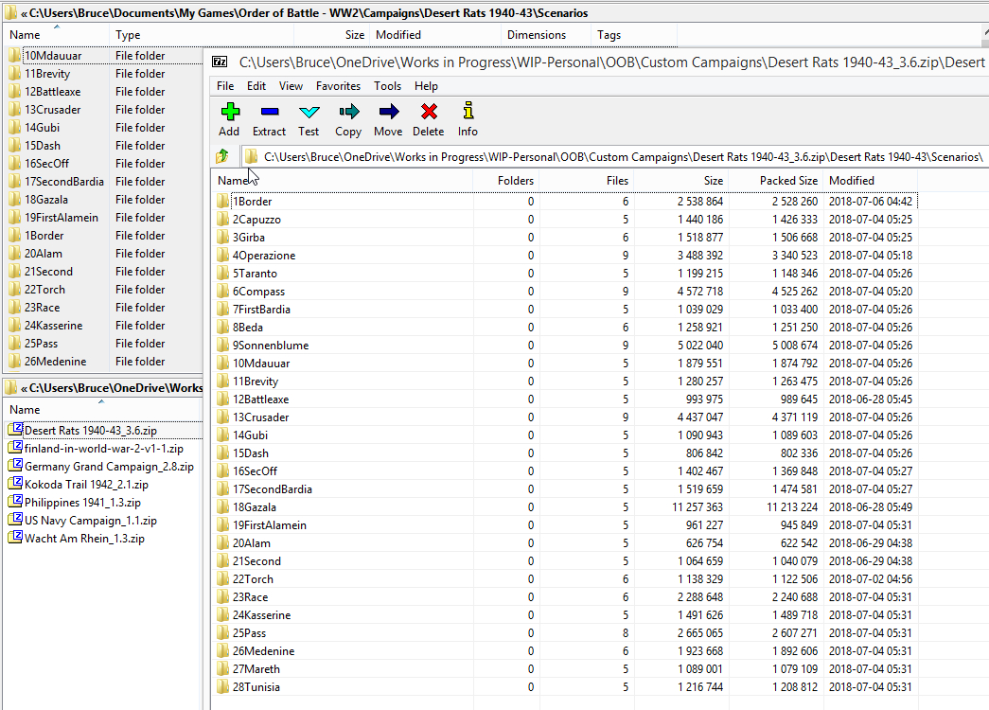Image resolution: width=989 pixels, height=710 pixels.
Task: Open the File menu
Action: pyautogui.click(x=225, y=86)
